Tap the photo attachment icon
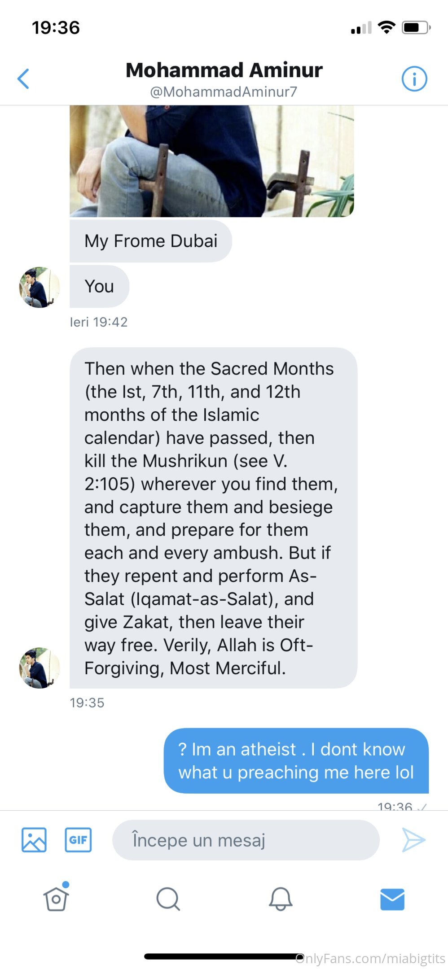This screenshot has width=448, height=969. click(x=34, y=840)
